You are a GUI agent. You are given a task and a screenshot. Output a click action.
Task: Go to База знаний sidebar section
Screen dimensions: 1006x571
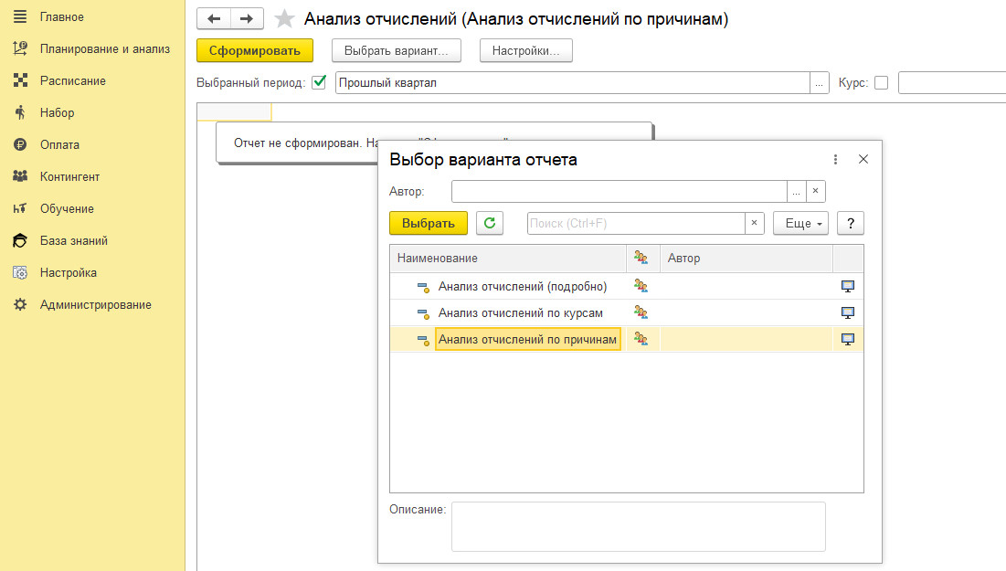pos(73,241)
